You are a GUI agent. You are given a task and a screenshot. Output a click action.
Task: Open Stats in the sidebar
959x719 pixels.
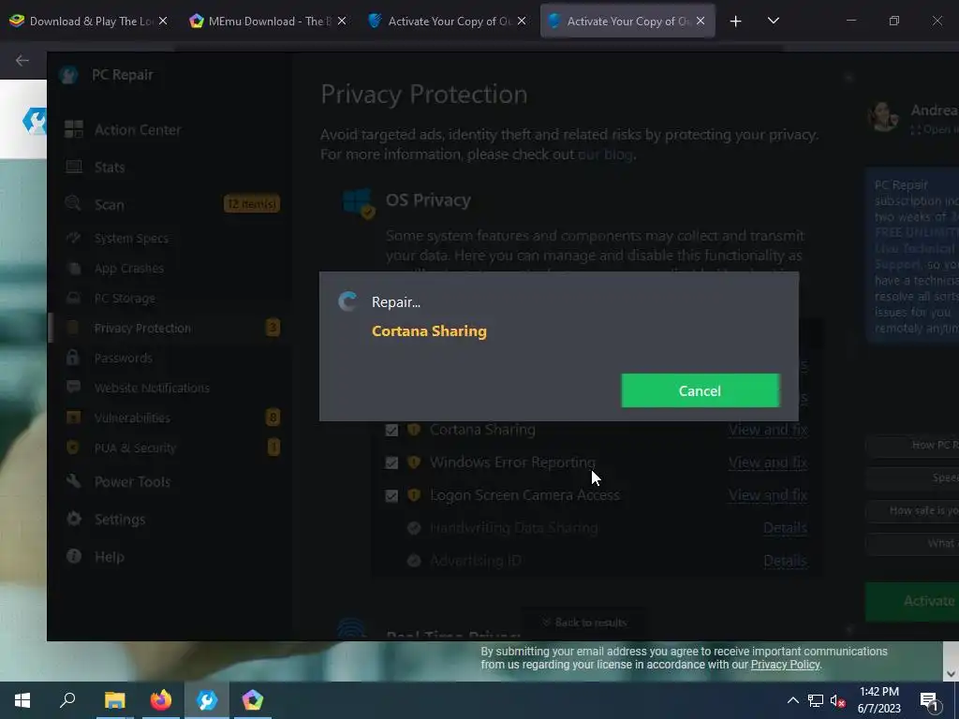[x=110, y=167]
